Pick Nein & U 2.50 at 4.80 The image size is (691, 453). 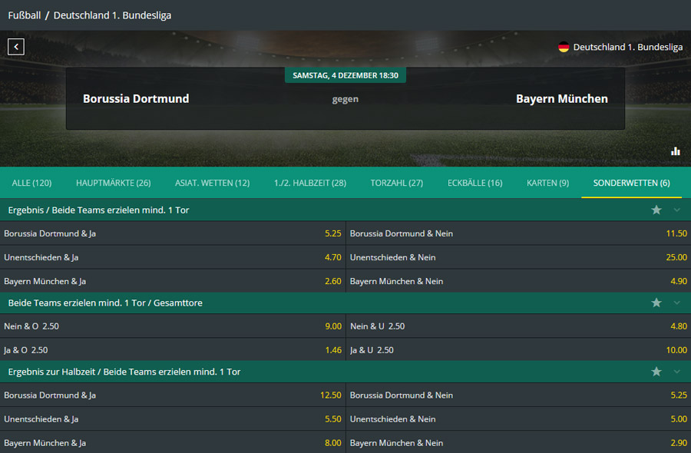(x=519, y=326)
